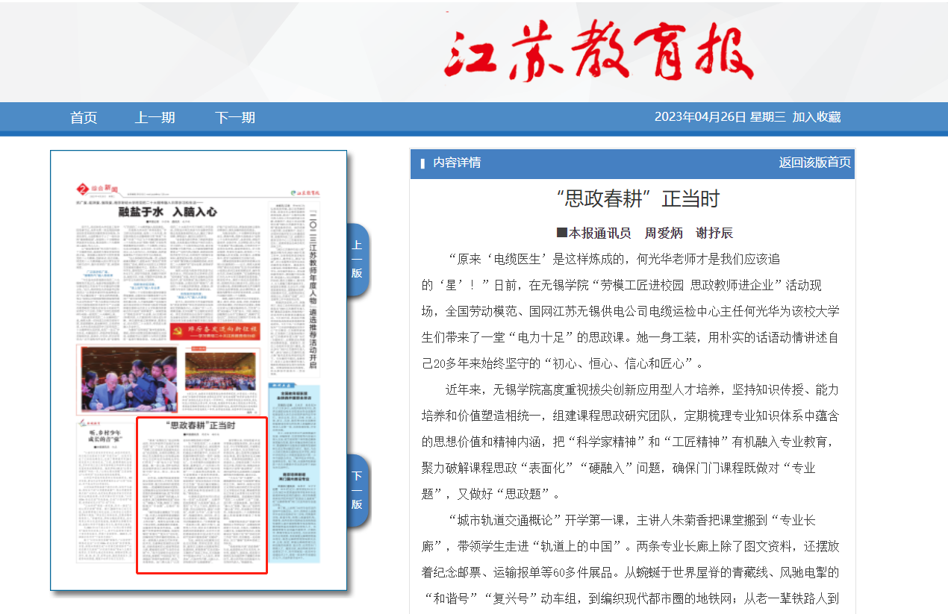Viewport: 948px width, 614px height.
Task: Click the 江苏教育报 masthead logo
Action: (x=599, y=51)
